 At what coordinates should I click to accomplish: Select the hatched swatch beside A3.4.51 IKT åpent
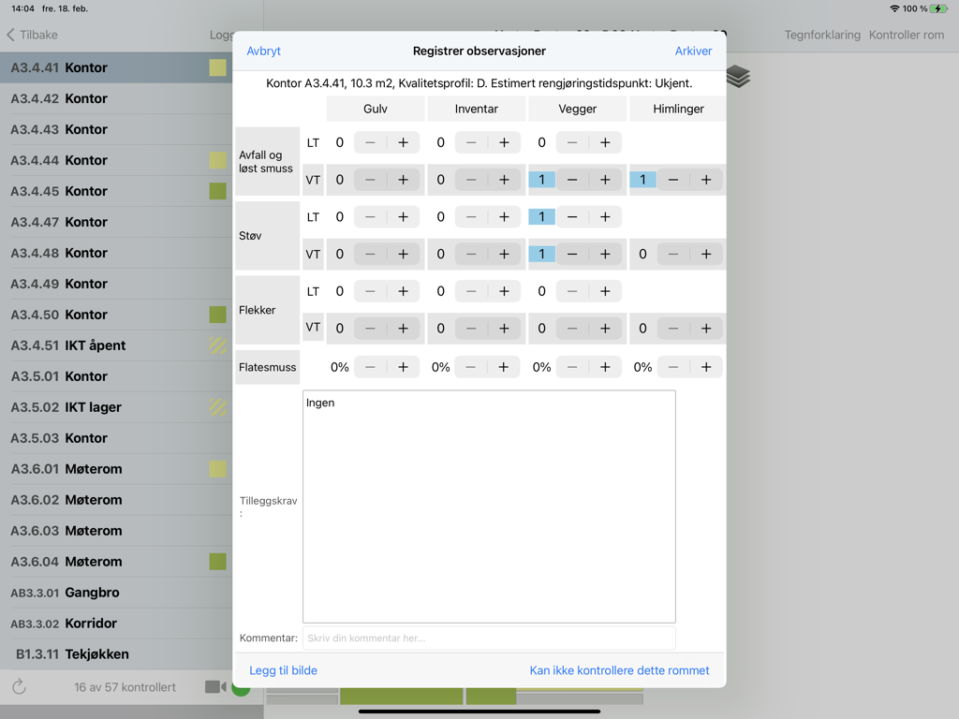pyautogui.click(x=217, y=345)
